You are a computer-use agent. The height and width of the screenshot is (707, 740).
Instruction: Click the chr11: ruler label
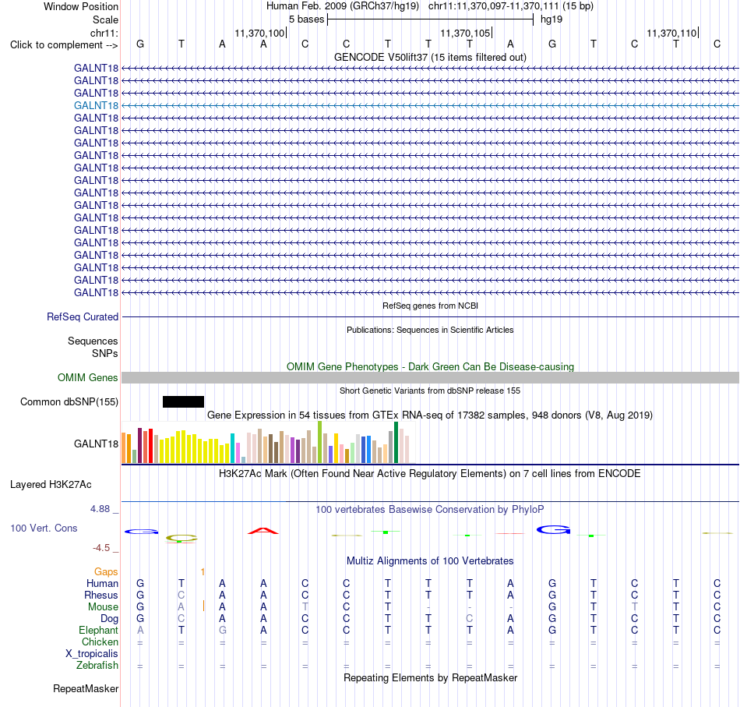pos(104,33)
